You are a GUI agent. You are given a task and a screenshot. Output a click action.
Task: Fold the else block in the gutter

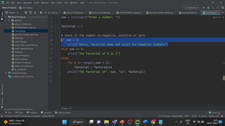point(60,58)
